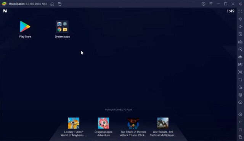Open recent apps from the title bar icon
244x141 pixels.
point(59,4)
